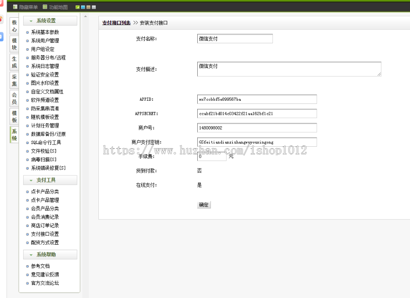
Task: Open 计划任务管理 page
Action: click(x=45, y=125)
